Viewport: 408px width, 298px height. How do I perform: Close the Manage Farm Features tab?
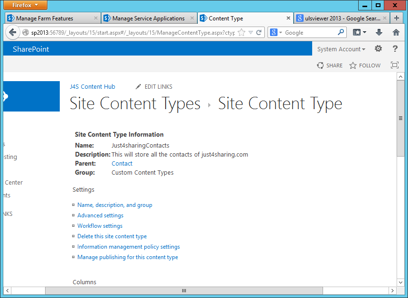(x=95, y=18)
